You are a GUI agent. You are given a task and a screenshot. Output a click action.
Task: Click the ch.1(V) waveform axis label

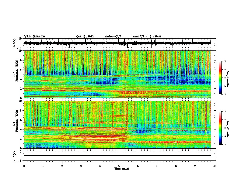[14, 43]
